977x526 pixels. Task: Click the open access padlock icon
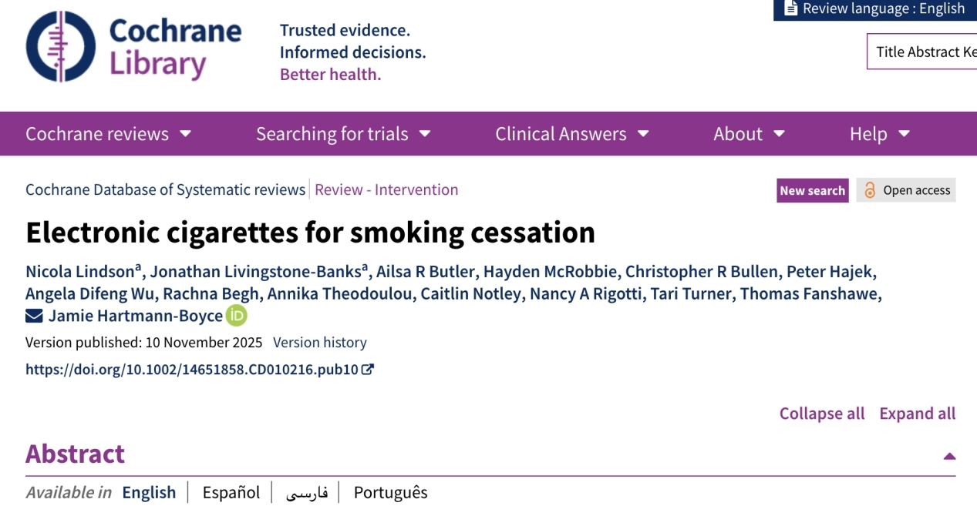870,190
